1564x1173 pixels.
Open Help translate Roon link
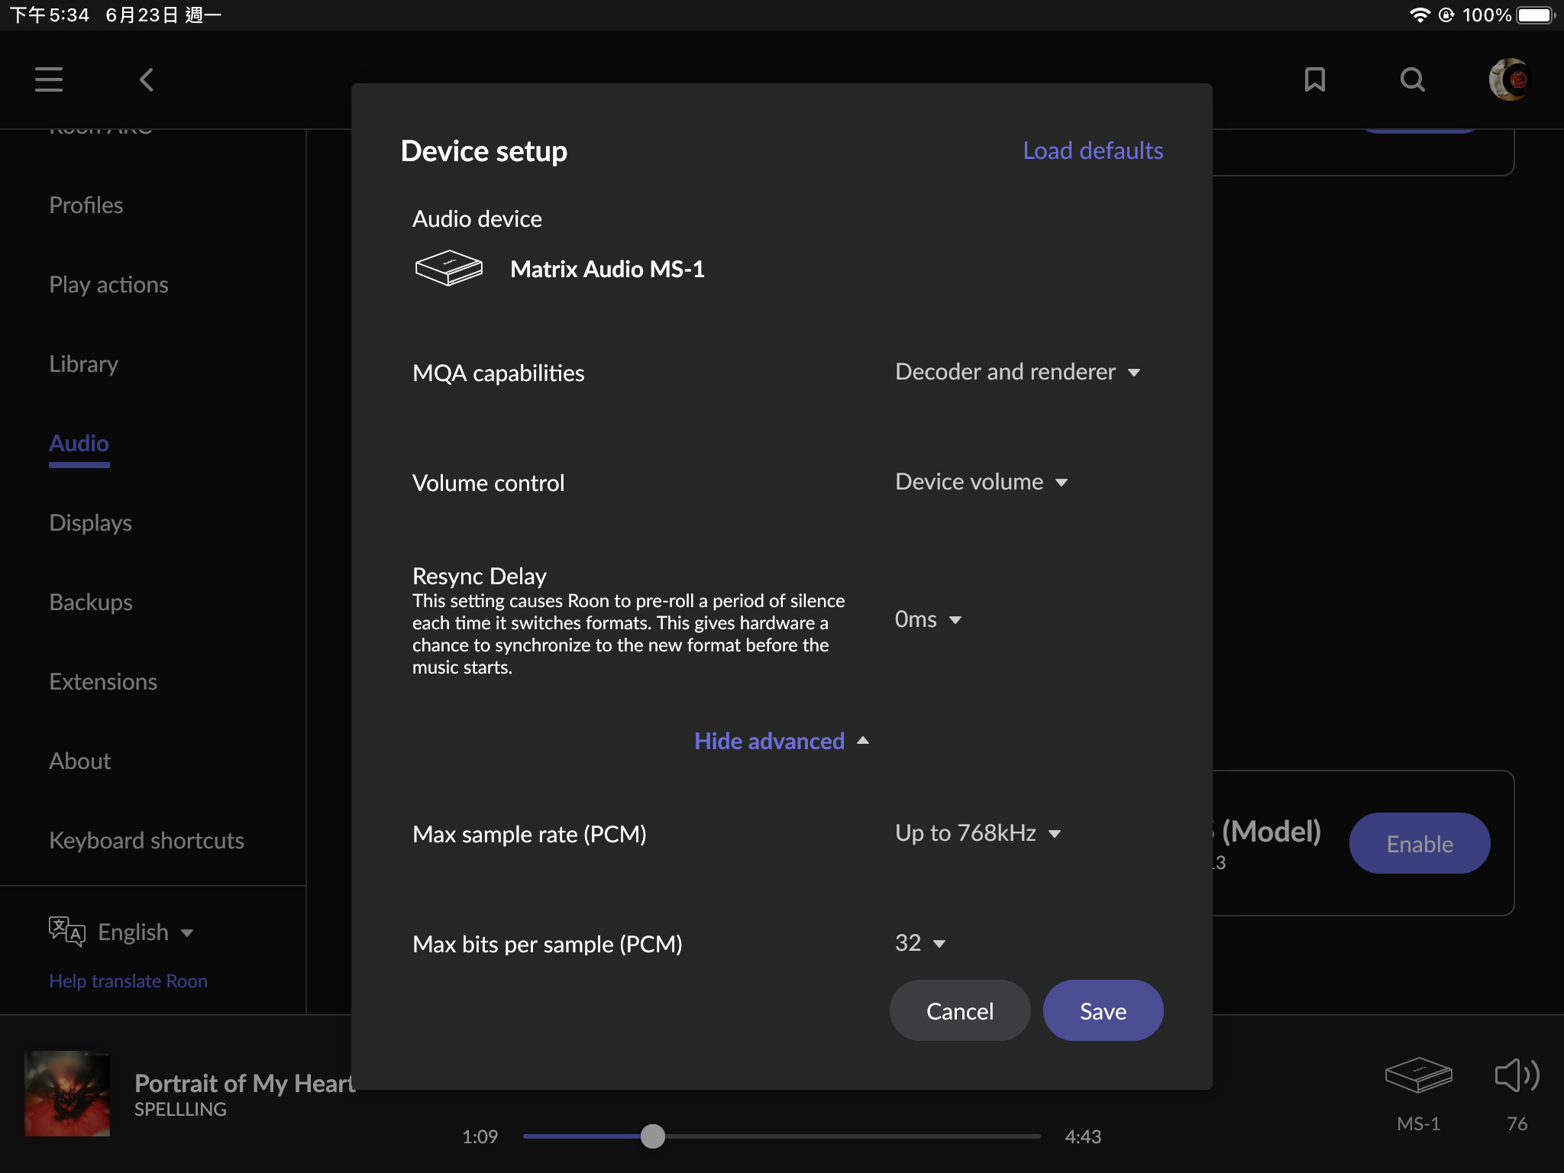(128, 981)
